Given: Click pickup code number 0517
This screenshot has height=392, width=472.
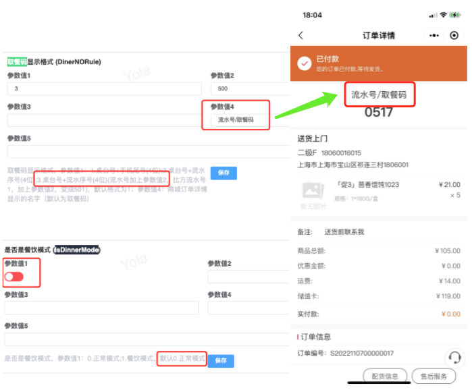Looking at the screenshot, I should click(378, 112).
